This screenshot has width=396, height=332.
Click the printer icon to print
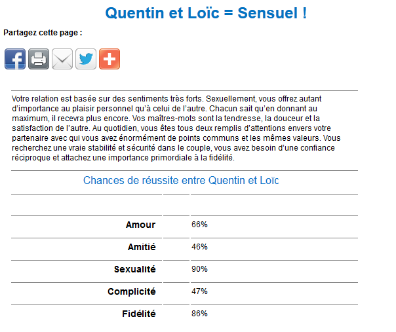tap(39, 59)
